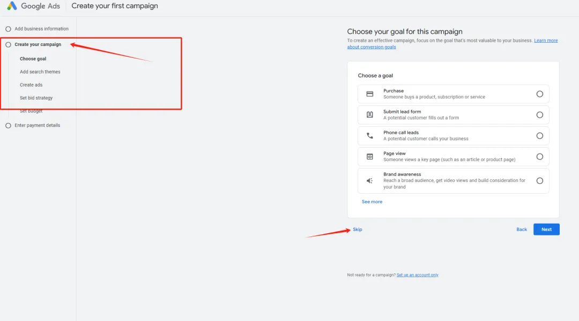
Task: Go to the Choose goal substep
Action: click(33, 59)
